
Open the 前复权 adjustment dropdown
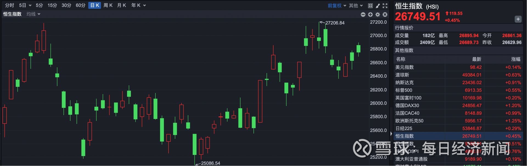[x=337, y=5]
